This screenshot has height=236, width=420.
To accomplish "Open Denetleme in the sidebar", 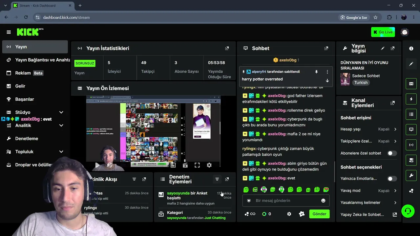I will pyautogui.click(x=35, y=139).
